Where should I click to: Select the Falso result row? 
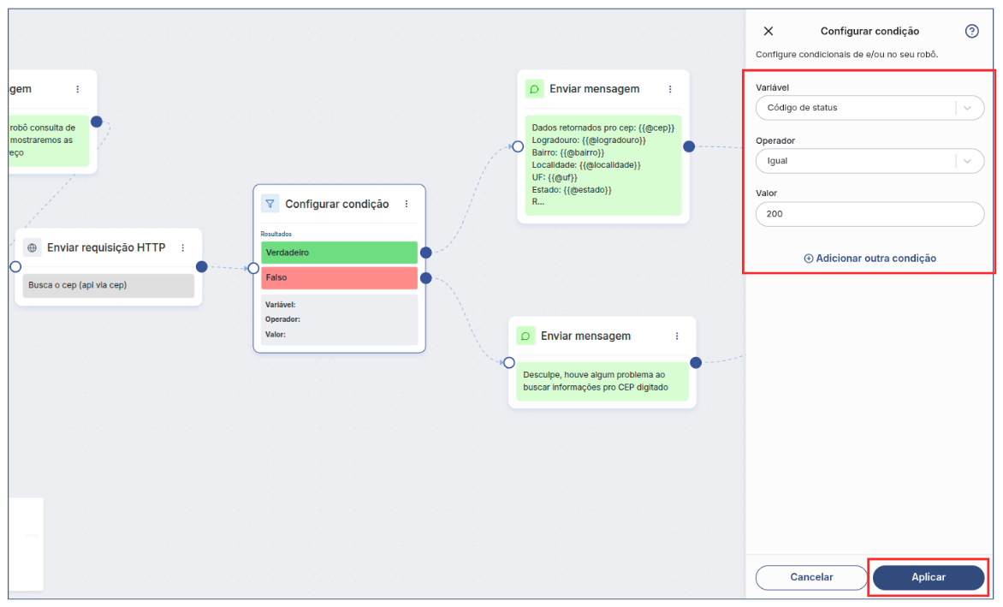(339, 277)
